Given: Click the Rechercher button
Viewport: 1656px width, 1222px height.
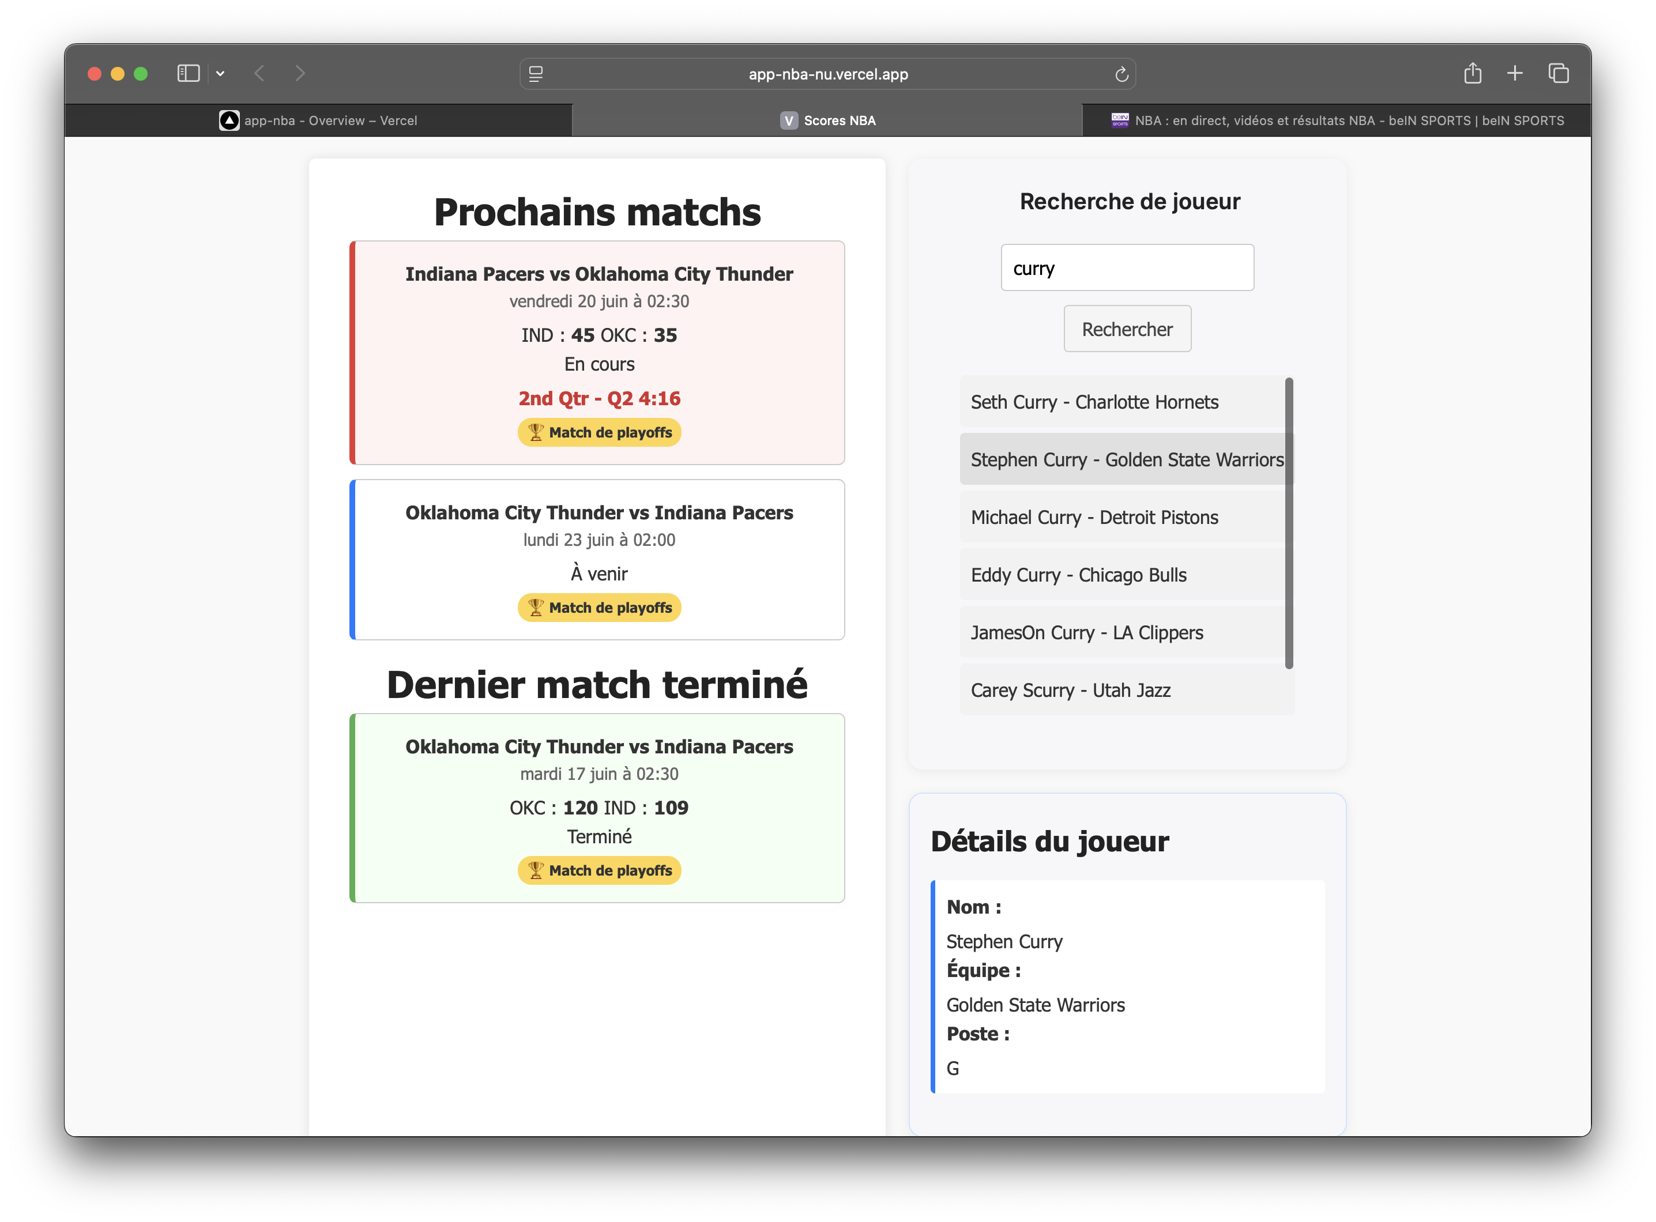Looking at the screenshot, I should (x=1127, y=329).
